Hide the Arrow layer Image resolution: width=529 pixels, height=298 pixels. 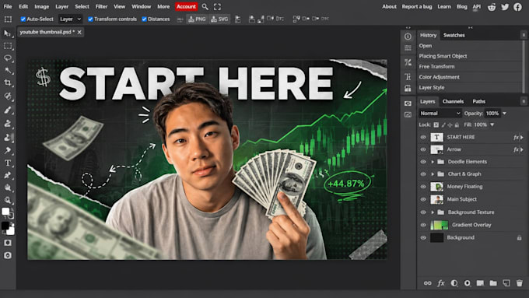pyautogui.click(x=423, y=149)
